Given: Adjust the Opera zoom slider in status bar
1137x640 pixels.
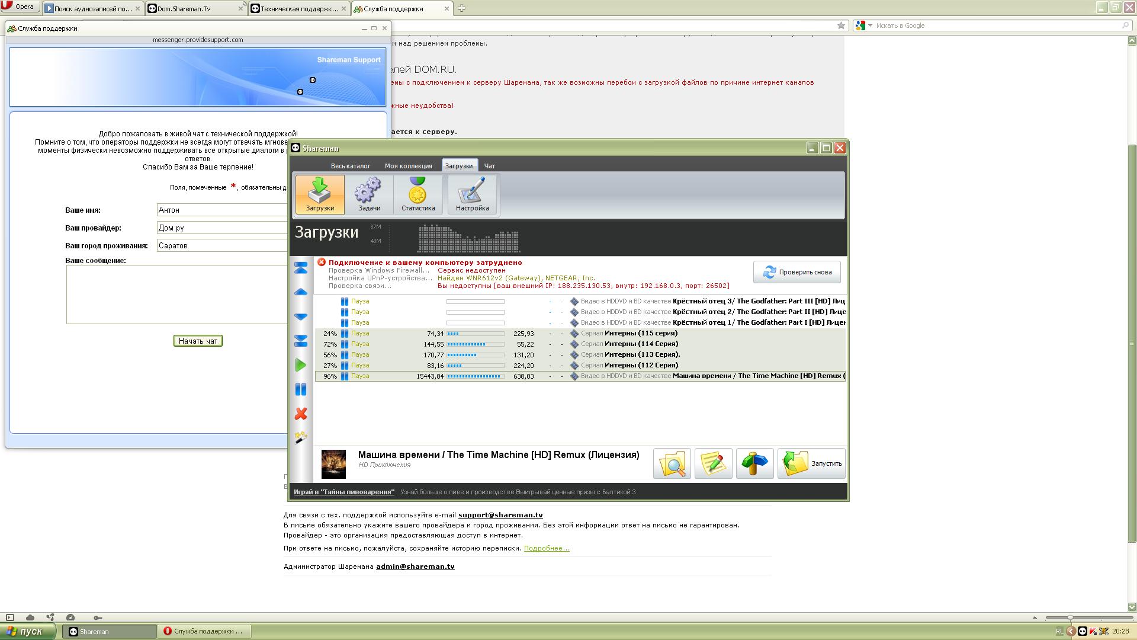Looking at the screenshot, I should [x=1070, y=617].
